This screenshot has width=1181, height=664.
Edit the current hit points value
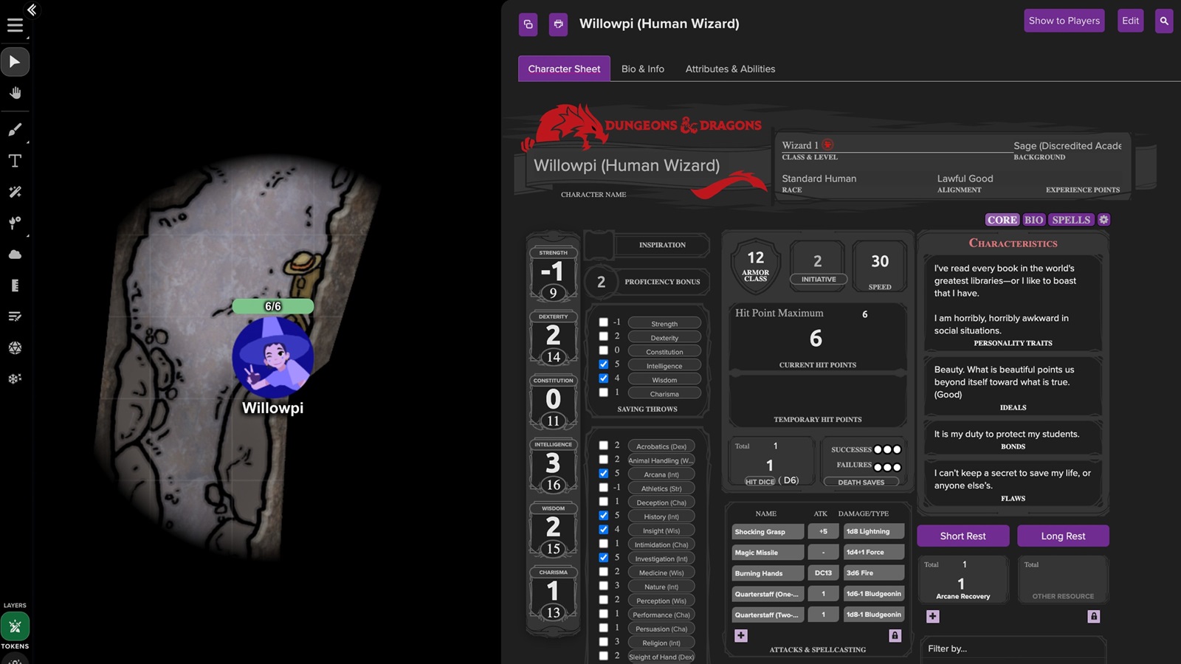click(x=816, y=339)
